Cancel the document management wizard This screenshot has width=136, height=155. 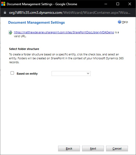(x=117, y=148)
